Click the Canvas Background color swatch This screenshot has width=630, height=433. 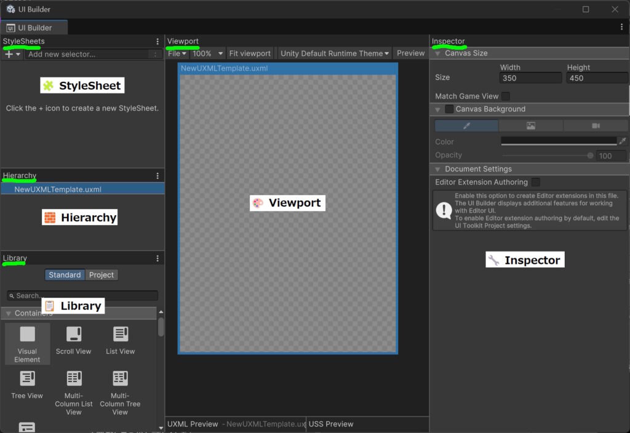pyautogui.click(x=559, y=141)
